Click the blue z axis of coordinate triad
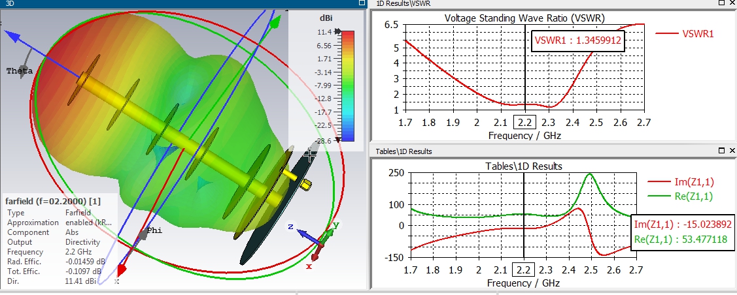The width and height of the screenshot is (737, 295). [x=310, y=236]
